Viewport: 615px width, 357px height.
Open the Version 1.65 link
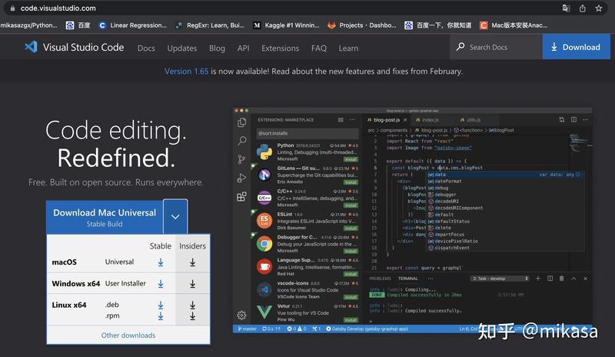[186, 71]
